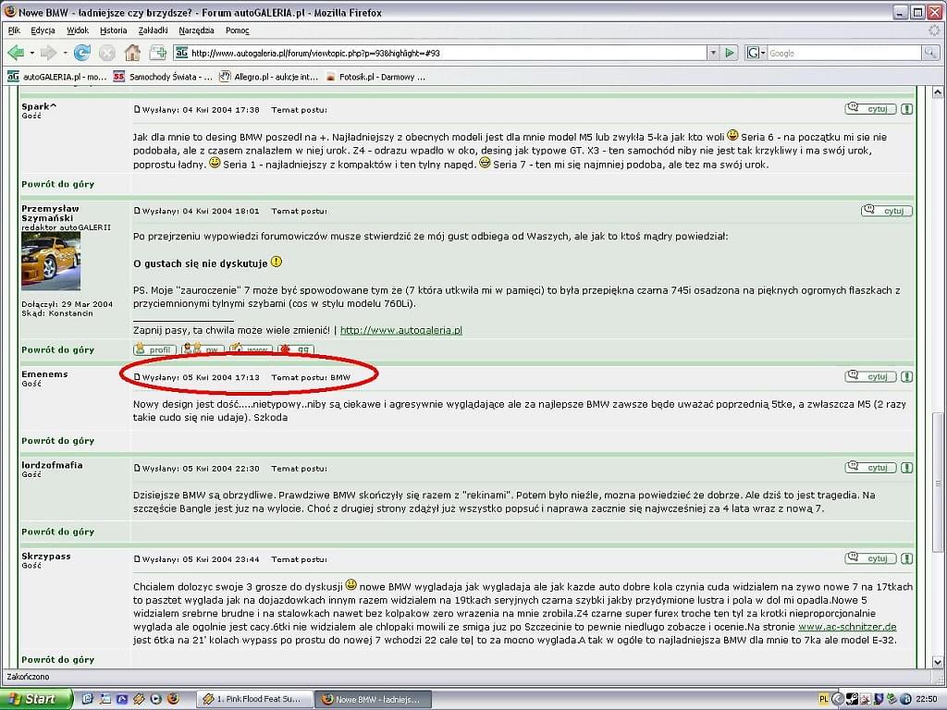Click the Stop loading icon

click(x=107, y=53)
